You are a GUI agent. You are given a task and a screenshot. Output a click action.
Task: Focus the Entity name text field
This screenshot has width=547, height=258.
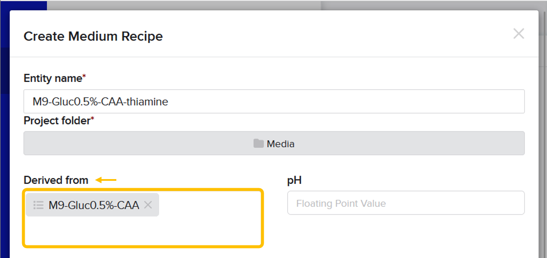[274, 101]
